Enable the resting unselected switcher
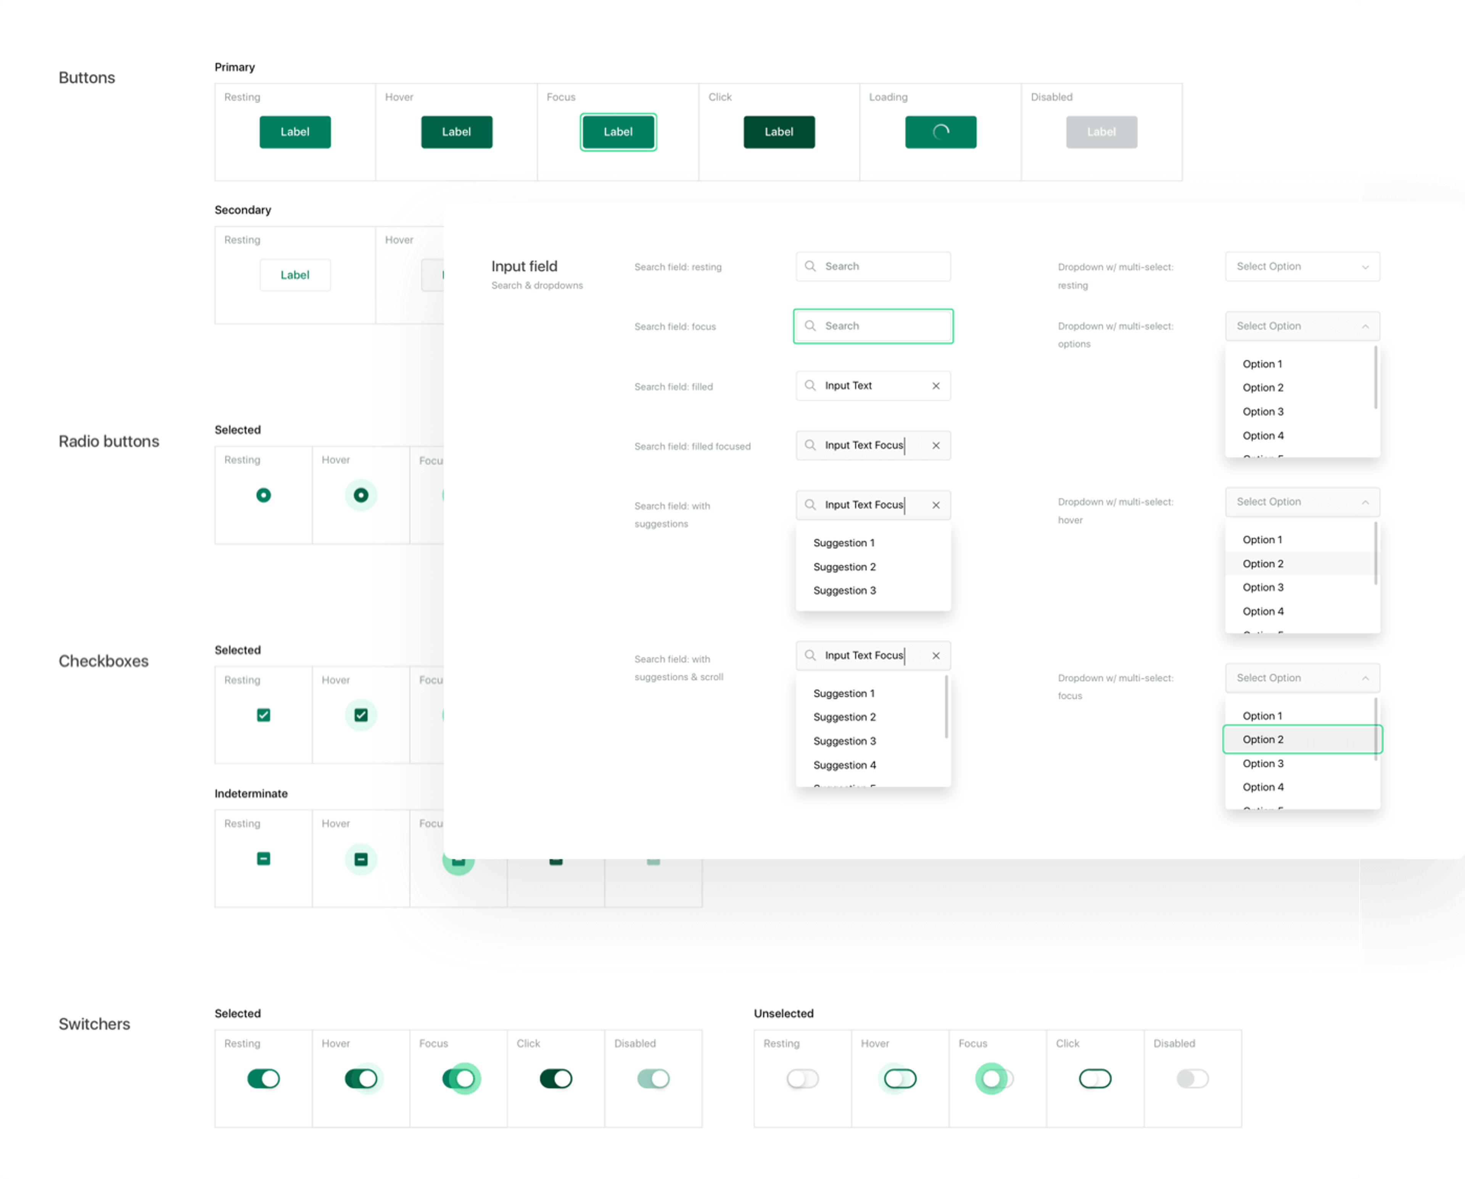The height and width of the screenshot is (1179, 1465). coord(802,1078)
